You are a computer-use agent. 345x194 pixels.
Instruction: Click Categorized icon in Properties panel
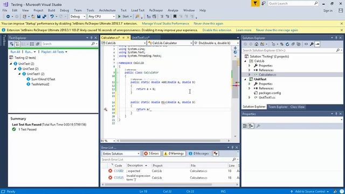coord(245,126)
